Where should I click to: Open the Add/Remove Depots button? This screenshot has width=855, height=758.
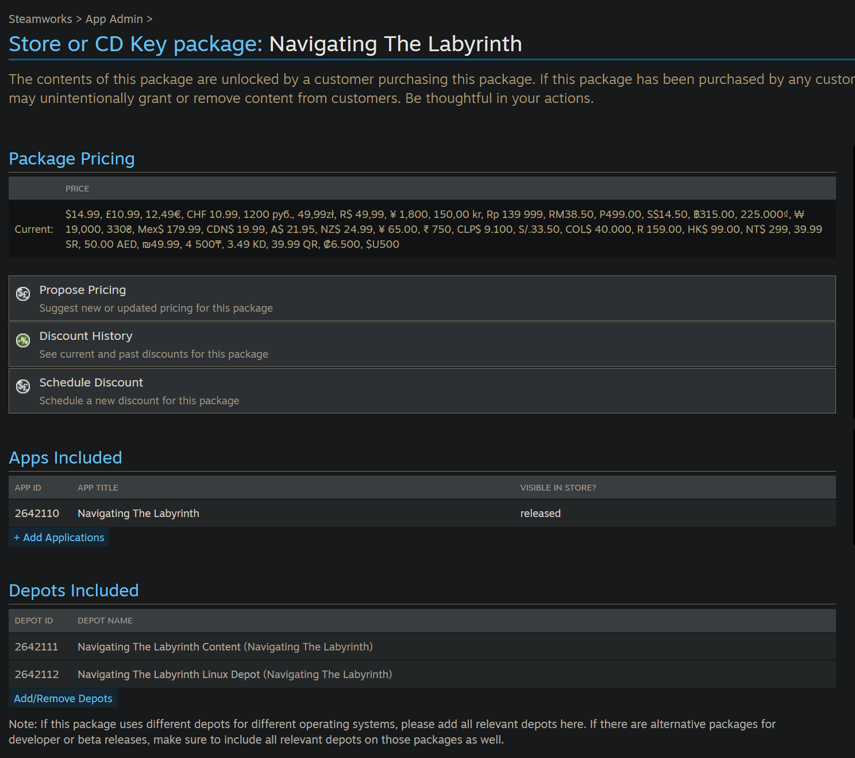63,698
